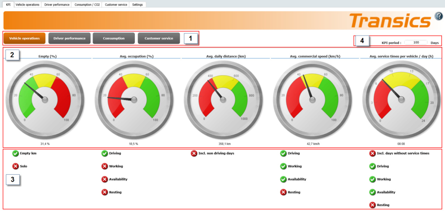
Task: Click the Consumption gray button
Action: (x=113, y=38)
